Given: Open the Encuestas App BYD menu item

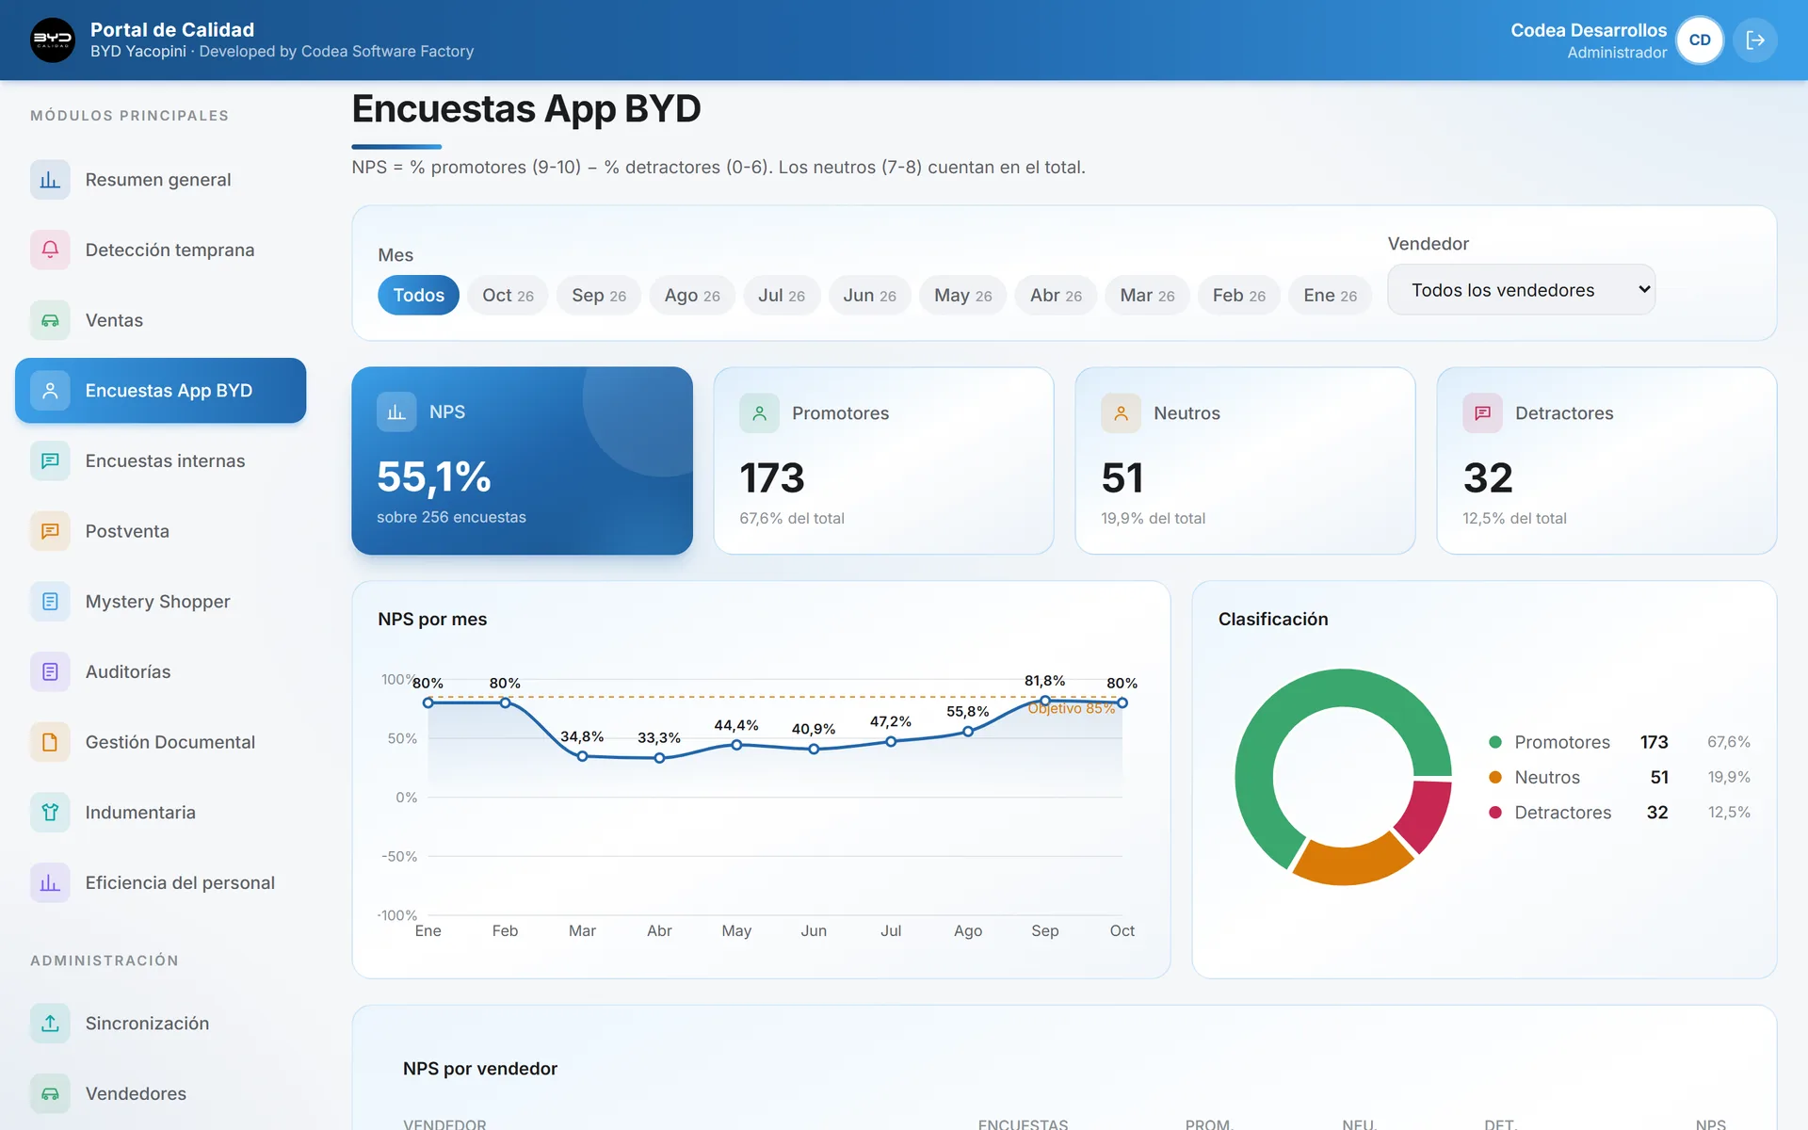Looking at the screenshot, I should [x=160, y=390].
